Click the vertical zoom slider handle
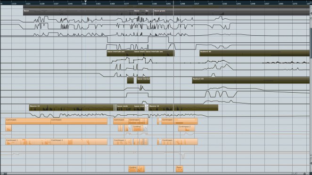The width and height of the screenshot is (312, 175). coord(311,164)
